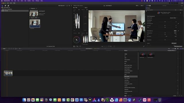Toggle skimming in timeline
This screenshot has height=103, width=184.
pyautogui.click(x=169, y=49)
